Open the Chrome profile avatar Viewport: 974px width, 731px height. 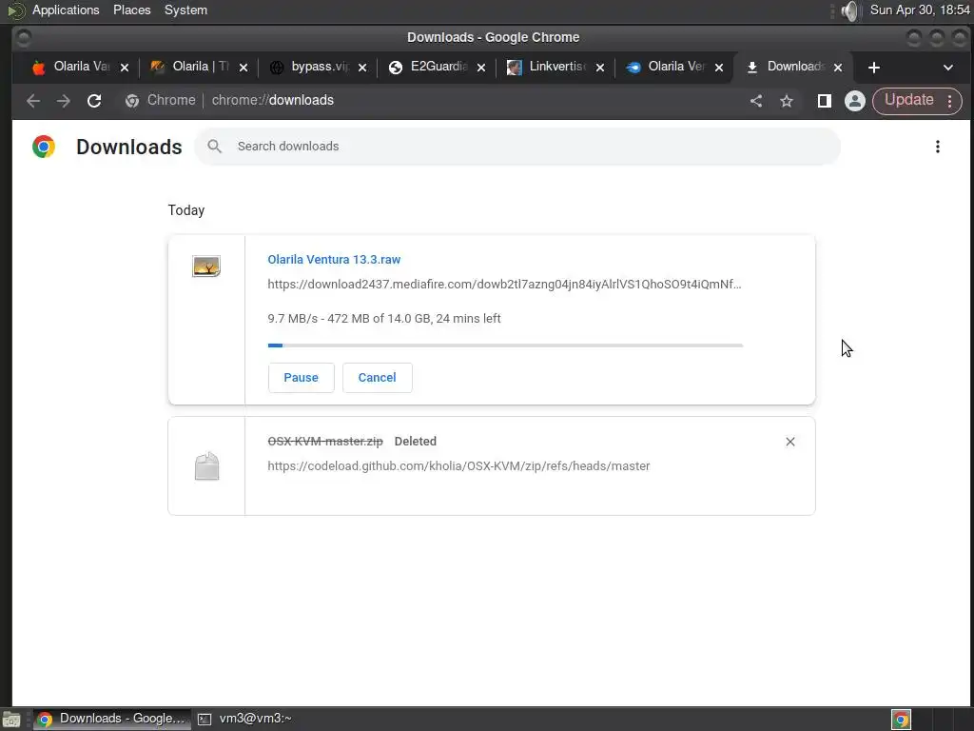pyautogui.click(x=855, y=101)
